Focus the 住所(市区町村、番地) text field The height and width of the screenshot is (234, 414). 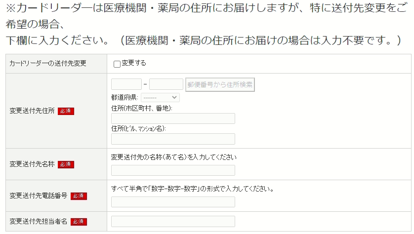173,118
